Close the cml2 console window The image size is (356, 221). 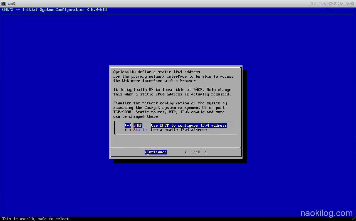[x=352, y=4]
